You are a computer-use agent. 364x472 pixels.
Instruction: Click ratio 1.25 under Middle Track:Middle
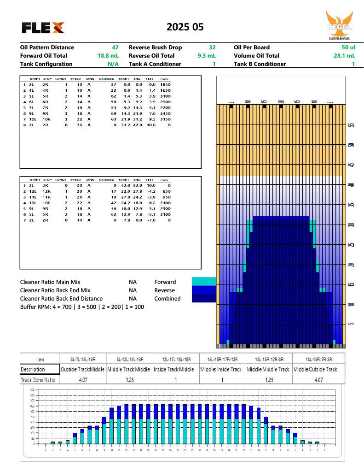coord(130,380)
